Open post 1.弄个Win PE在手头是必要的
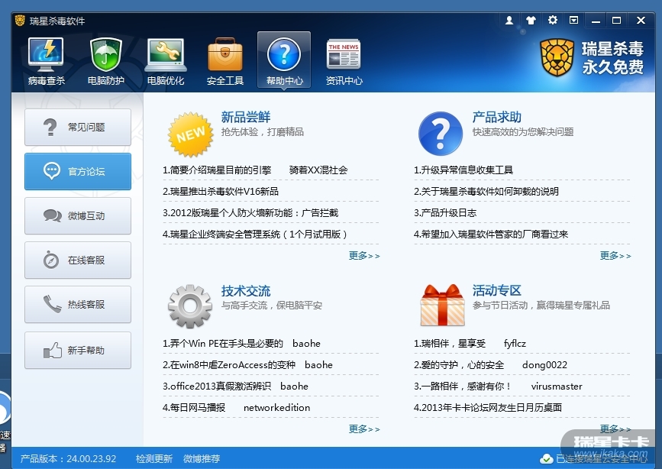The height and width of the screenshot is (469, 662). tap(223, 344)
